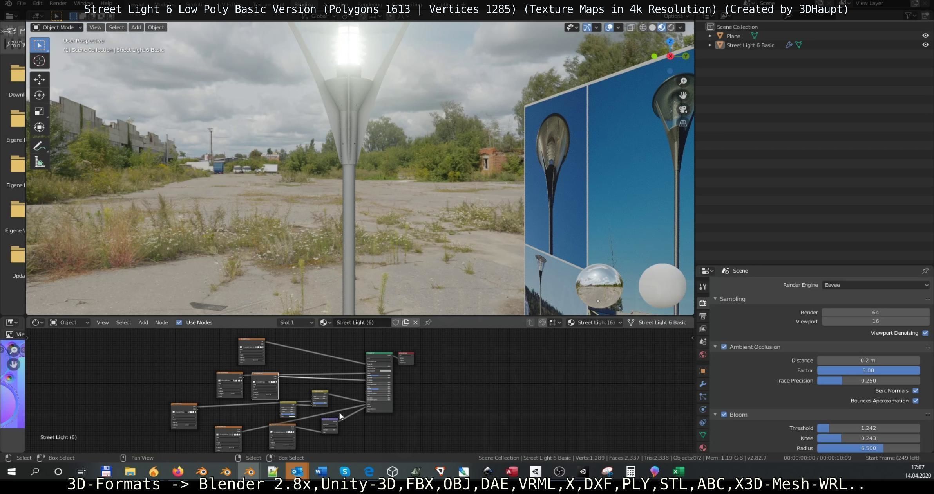Toggle camera view icon in viewport
934x494 pixels.
[683, 110]
